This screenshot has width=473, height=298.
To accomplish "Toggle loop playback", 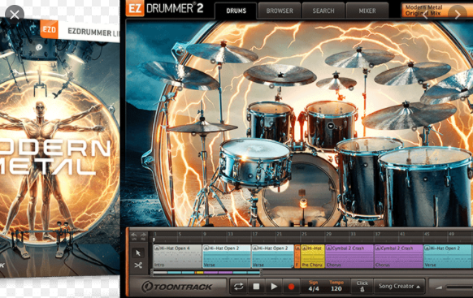I will [x=238, y=287].
